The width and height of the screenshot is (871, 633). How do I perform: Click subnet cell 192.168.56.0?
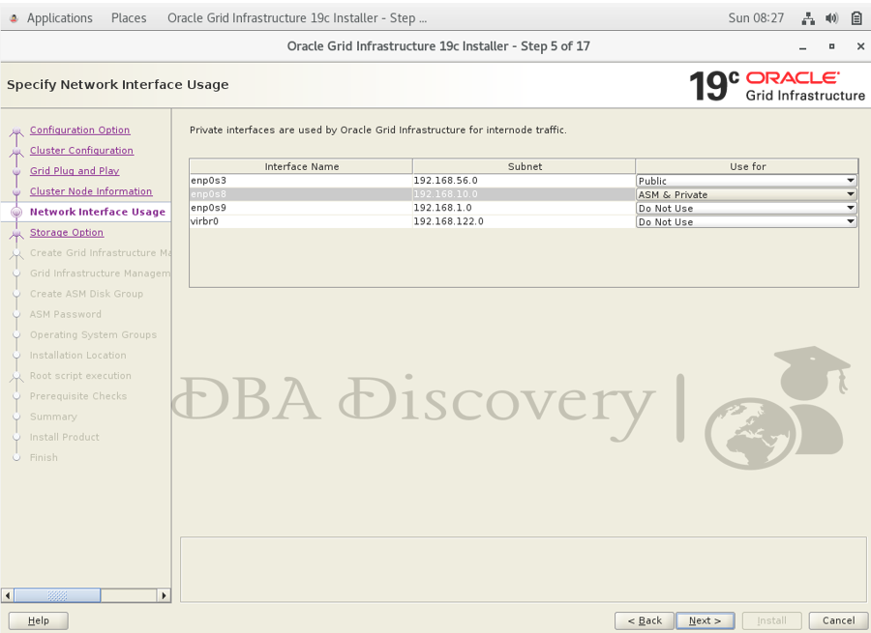tap(524, 181)
